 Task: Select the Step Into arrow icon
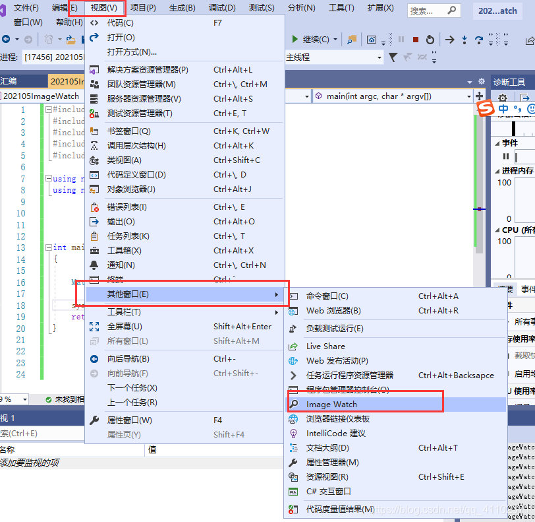[x=464, y=40]
